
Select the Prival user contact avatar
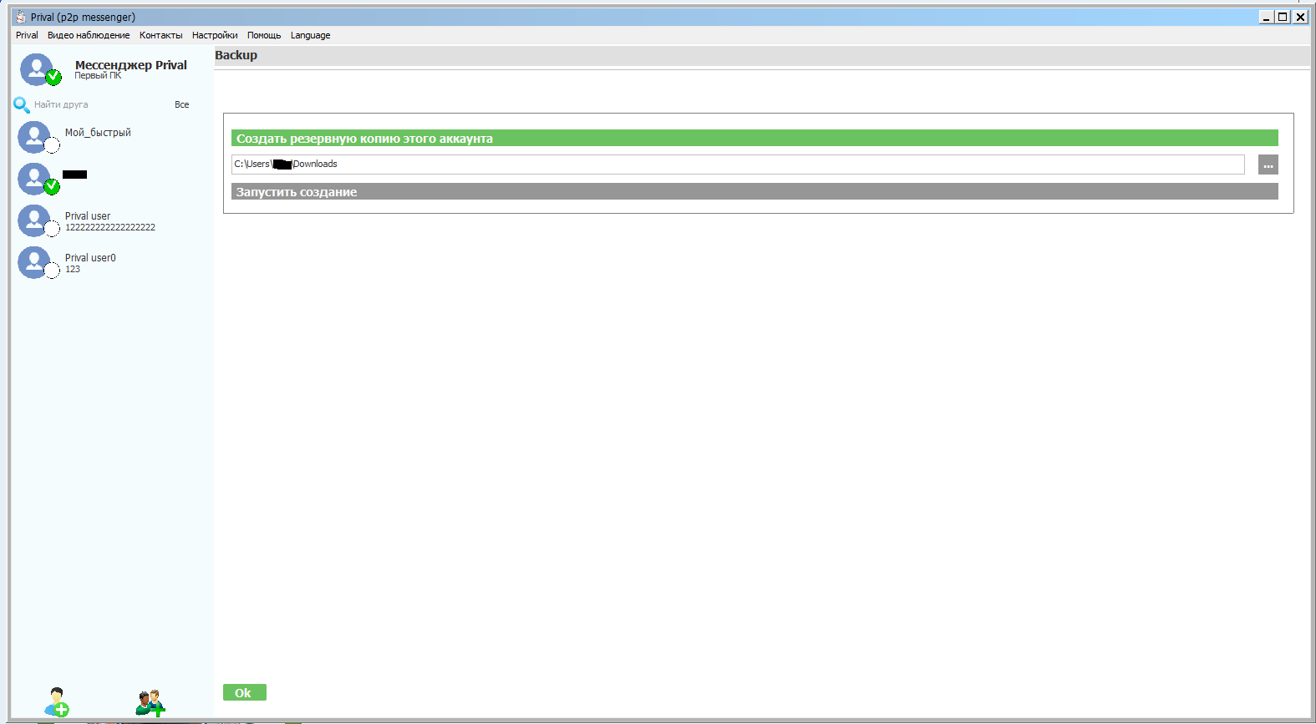pyautogui.click(x=34, y=220)
